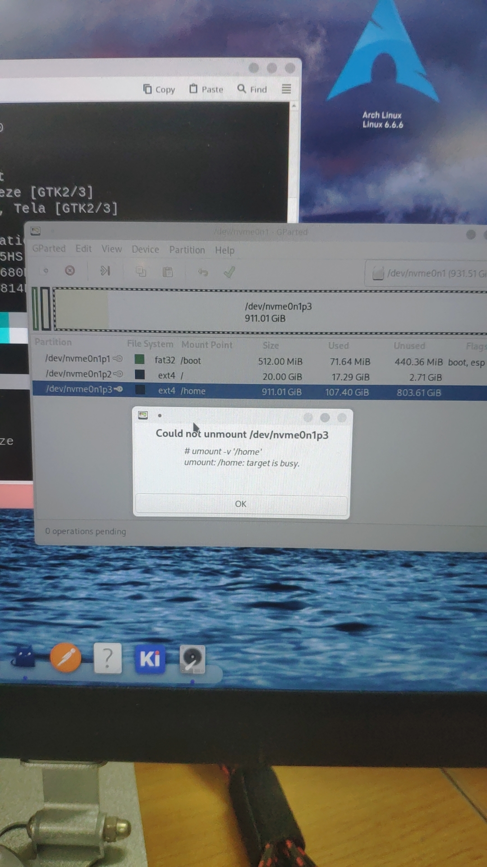Viewport: 487px width, 867px height.
Task: Open the Device menu
Action: click(x=145, y=249)
